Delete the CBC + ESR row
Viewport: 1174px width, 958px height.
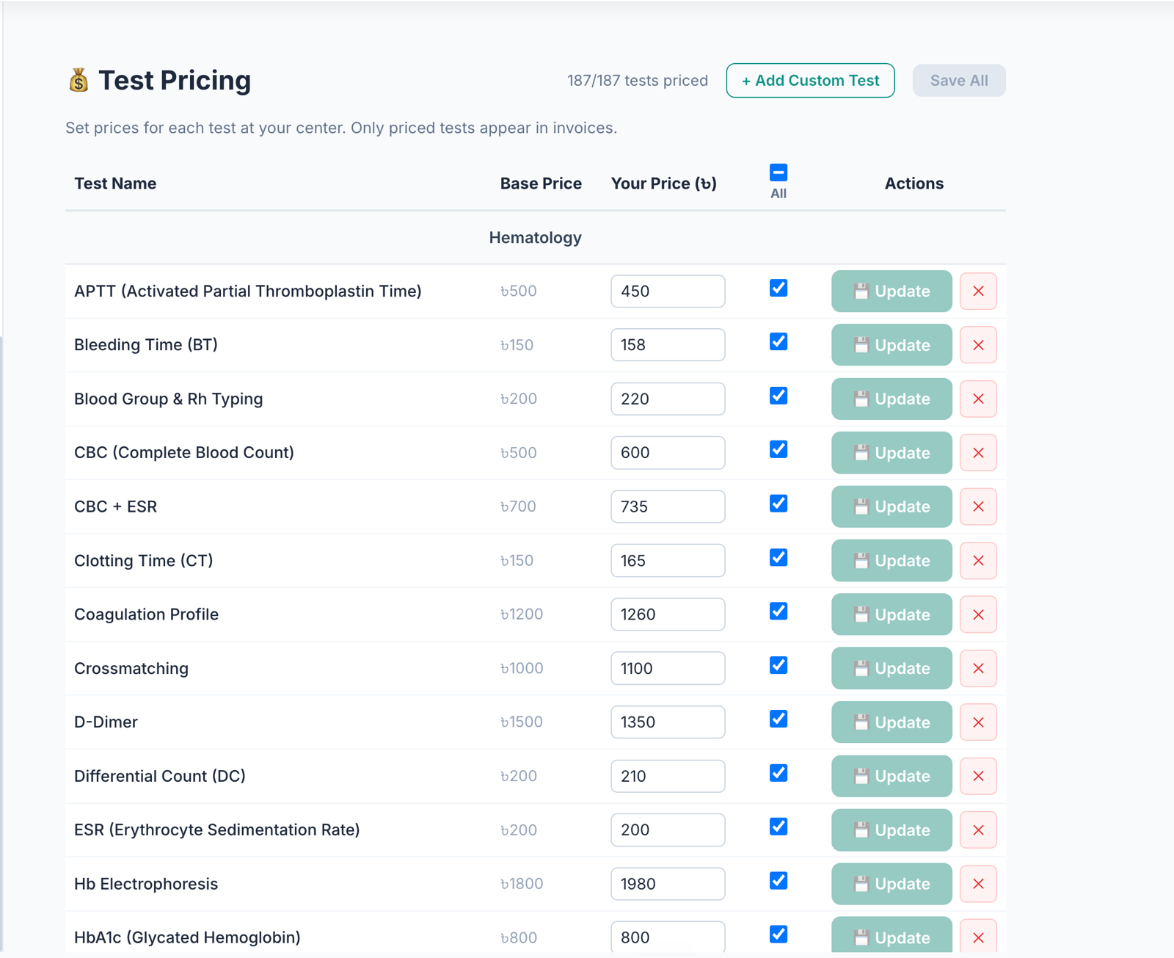pyautogui.click(x=978, y=507)
